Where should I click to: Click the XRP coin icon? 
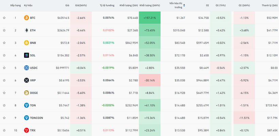pyautogui.click(x=27, y=81)
